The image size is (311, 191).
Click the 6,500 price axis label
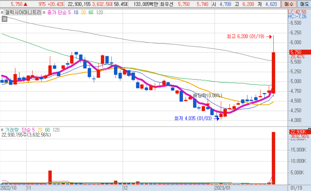pyautogui.click(x=296, y=23)
